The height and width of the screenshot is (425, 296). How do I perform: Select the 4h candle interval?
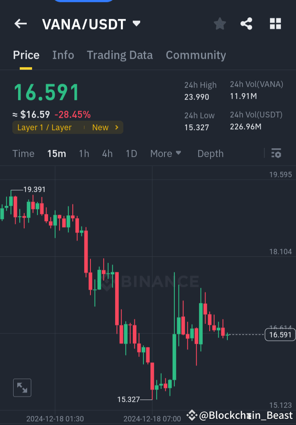107,153
